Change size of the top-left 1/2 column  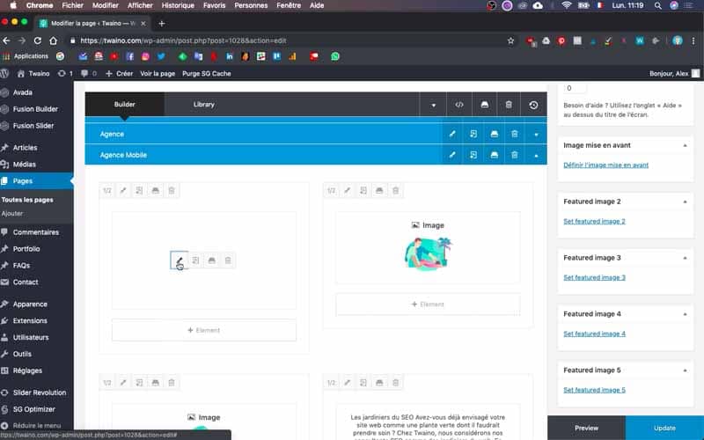(106, 190)
